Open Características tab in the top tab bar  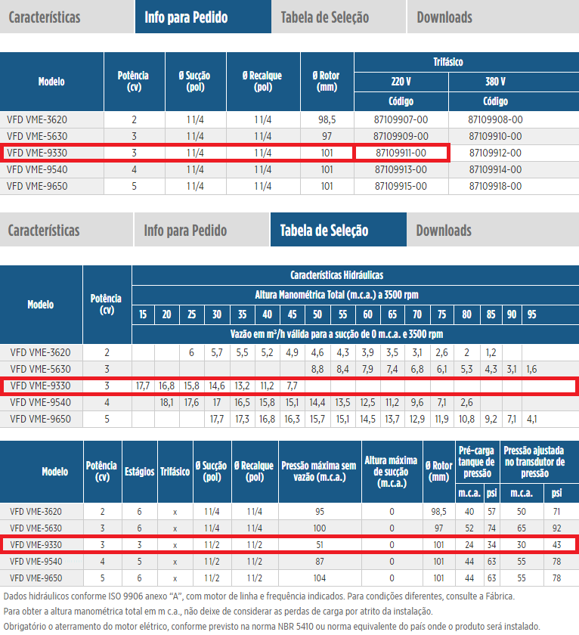[x=45, y=17]
